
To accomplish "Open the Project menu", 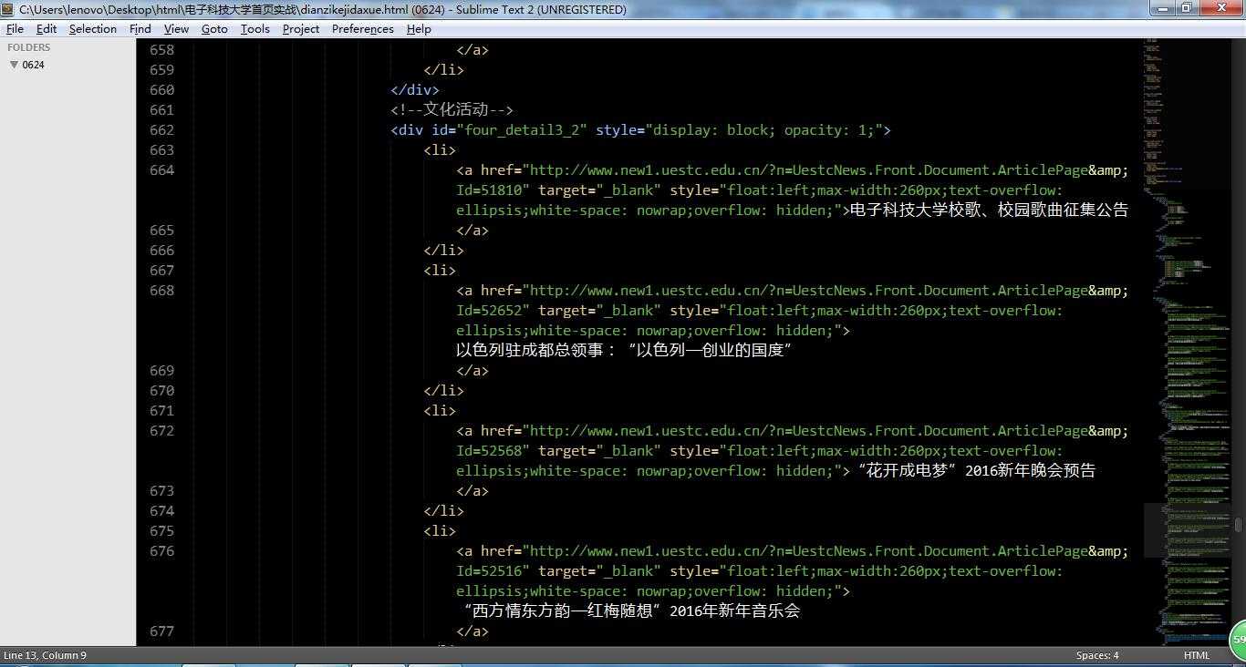I will [301, 29].
